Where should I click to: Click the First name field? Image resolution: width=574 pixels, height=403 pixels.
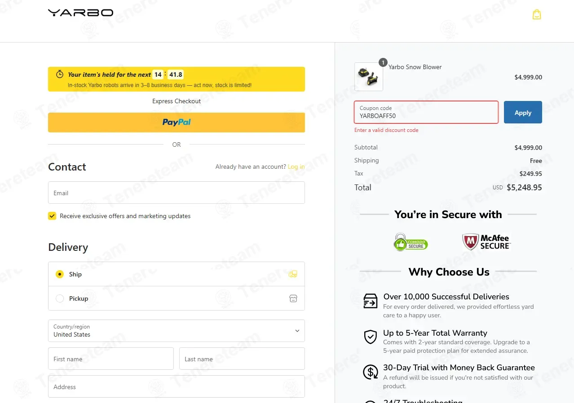[x=111, y=359]
